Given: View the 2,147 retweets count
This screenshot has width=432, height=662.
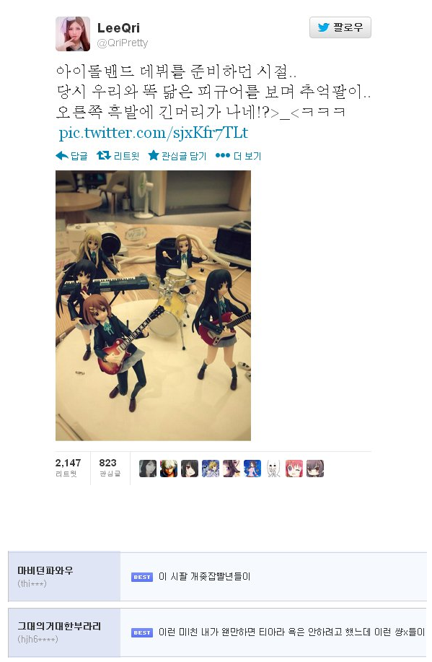Looking at the screenshot, I should pyautogui.click(x=68, y=468).
